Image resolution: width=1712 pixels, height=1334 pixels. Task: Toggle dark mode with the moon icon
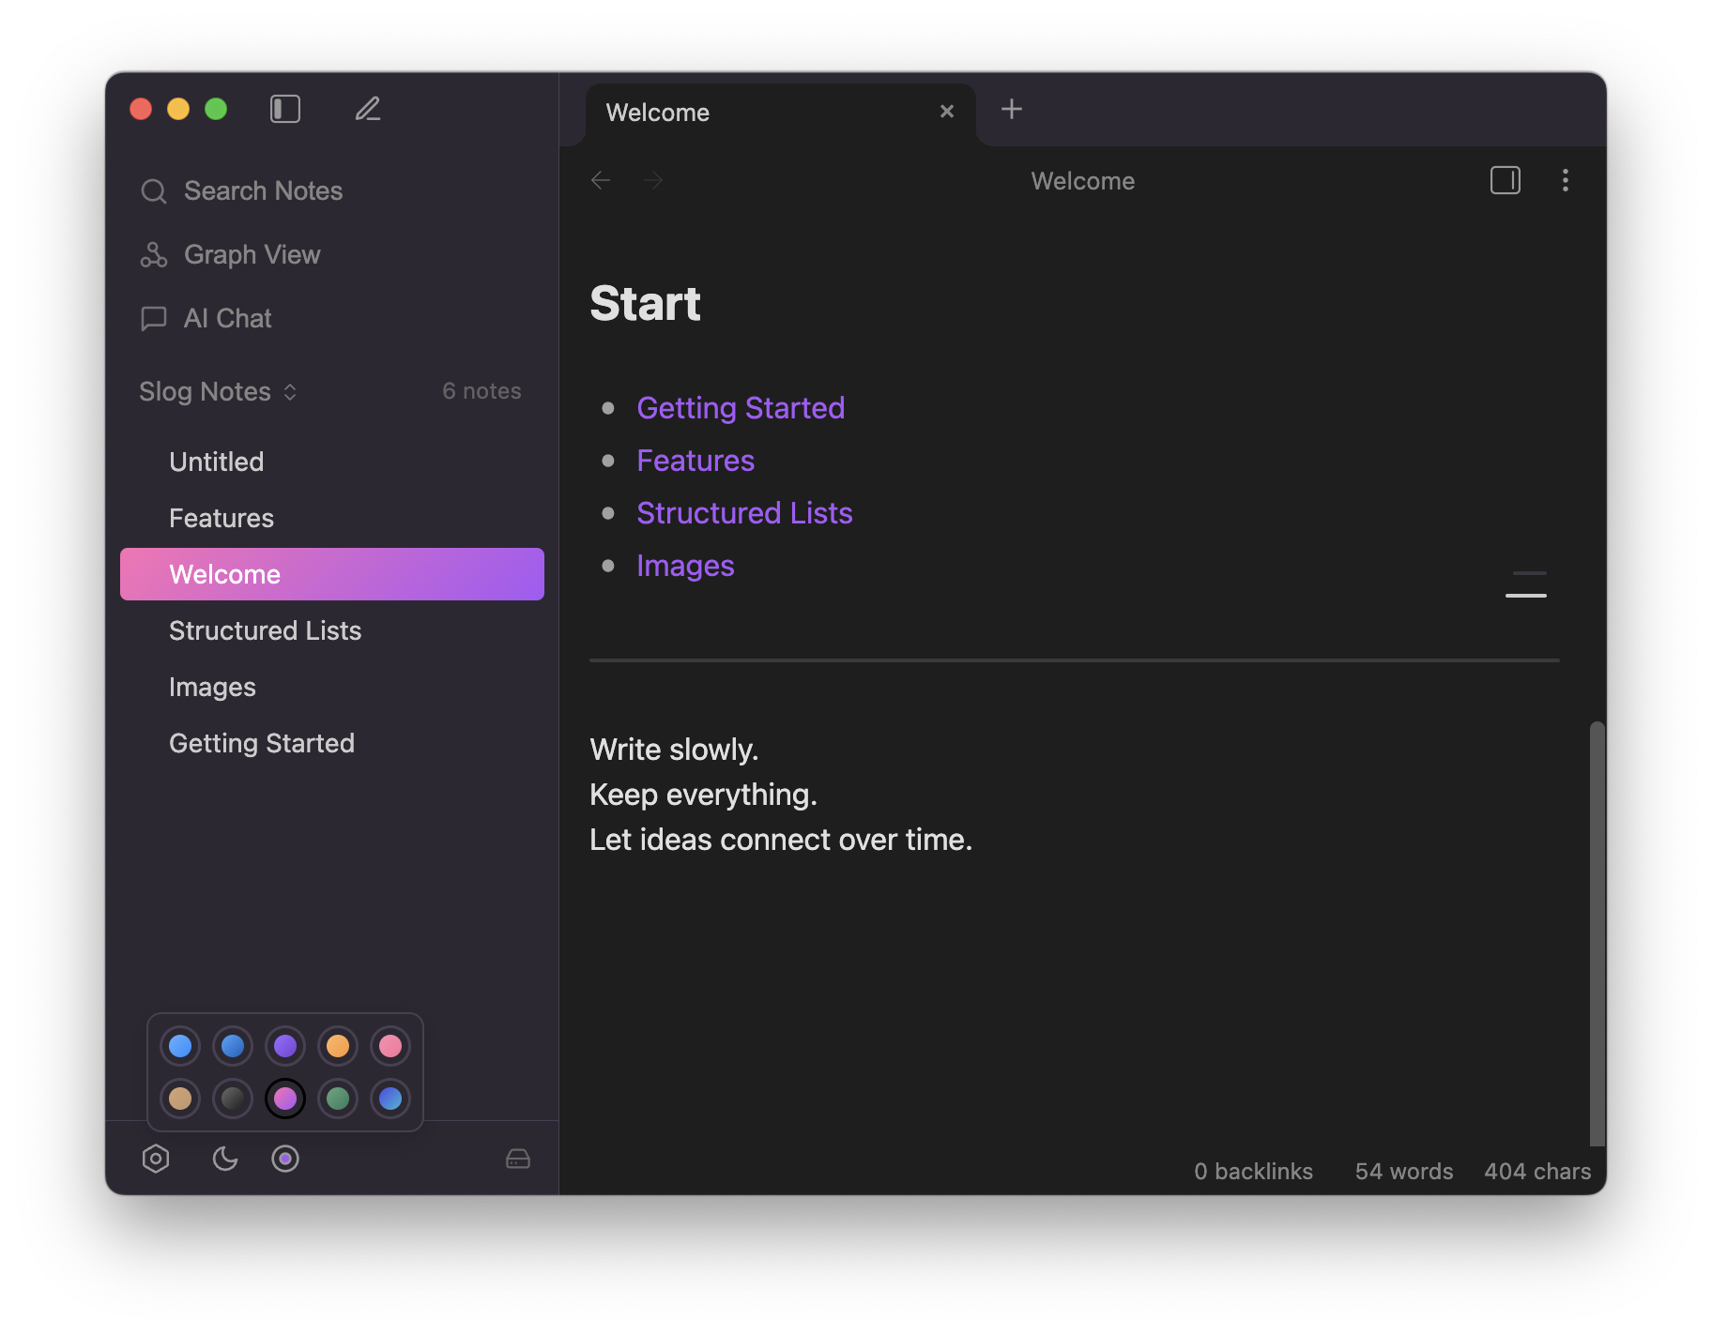click(x=224, y=1159)
